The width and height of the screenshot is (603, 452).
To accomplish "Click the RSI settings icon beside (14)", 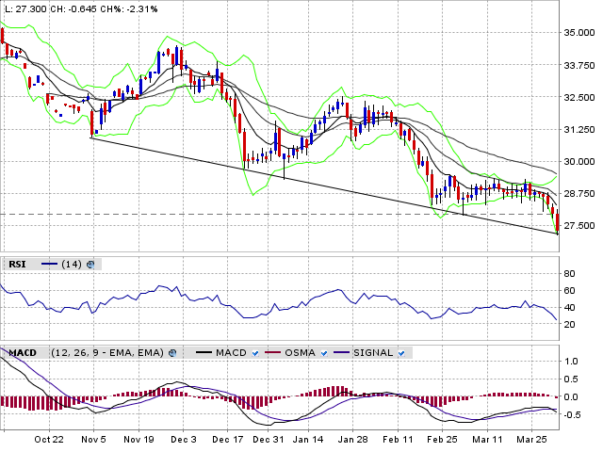I will 91,265.
